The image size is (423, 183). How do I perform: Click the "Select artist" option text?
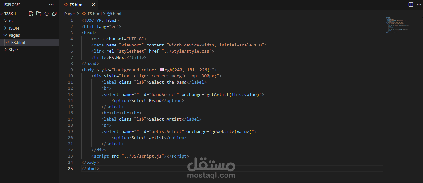pos(148,137)
